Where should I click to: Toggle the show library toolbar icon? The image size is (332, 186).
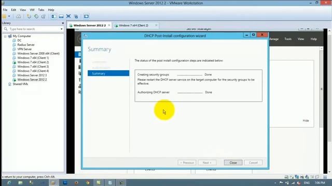54,16
